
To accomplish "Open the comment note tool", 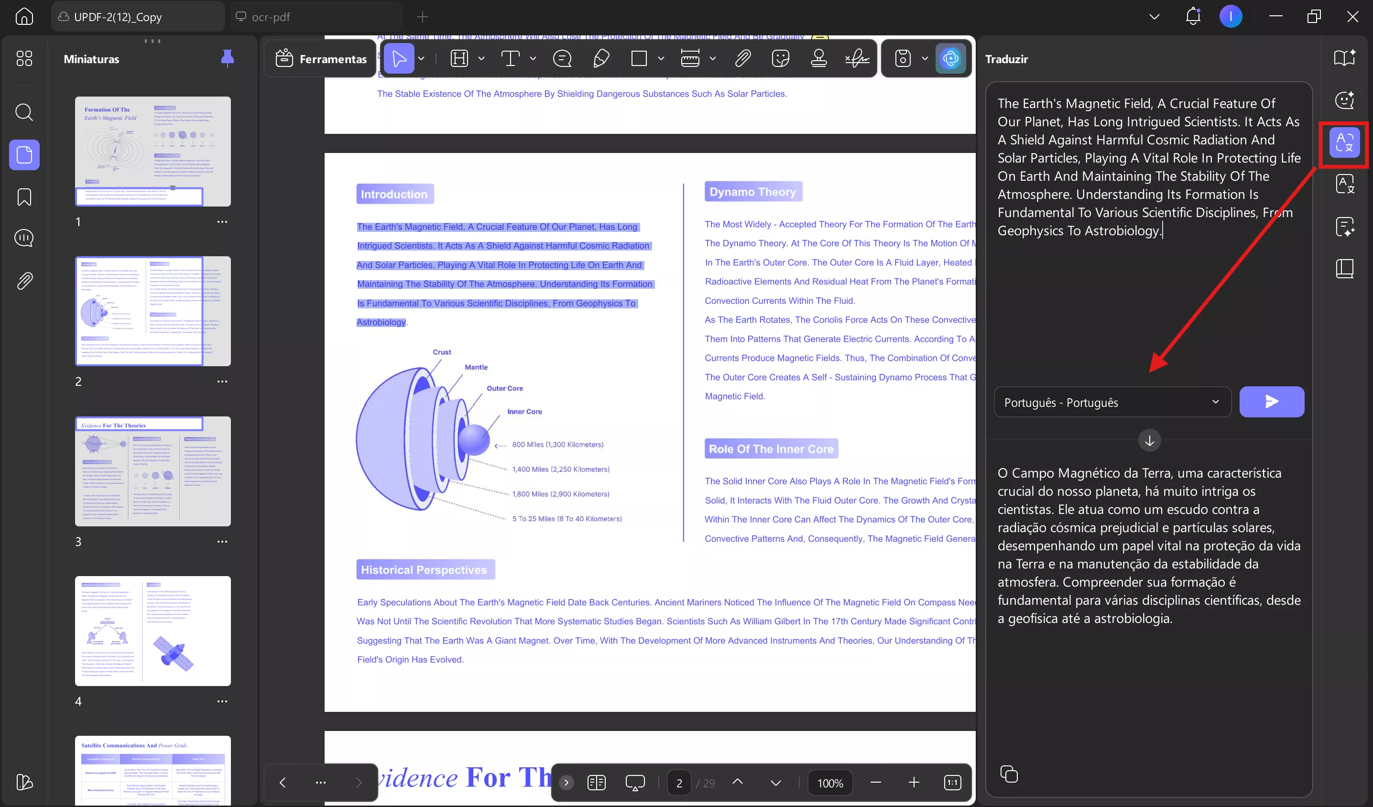I will coord(562,58).
